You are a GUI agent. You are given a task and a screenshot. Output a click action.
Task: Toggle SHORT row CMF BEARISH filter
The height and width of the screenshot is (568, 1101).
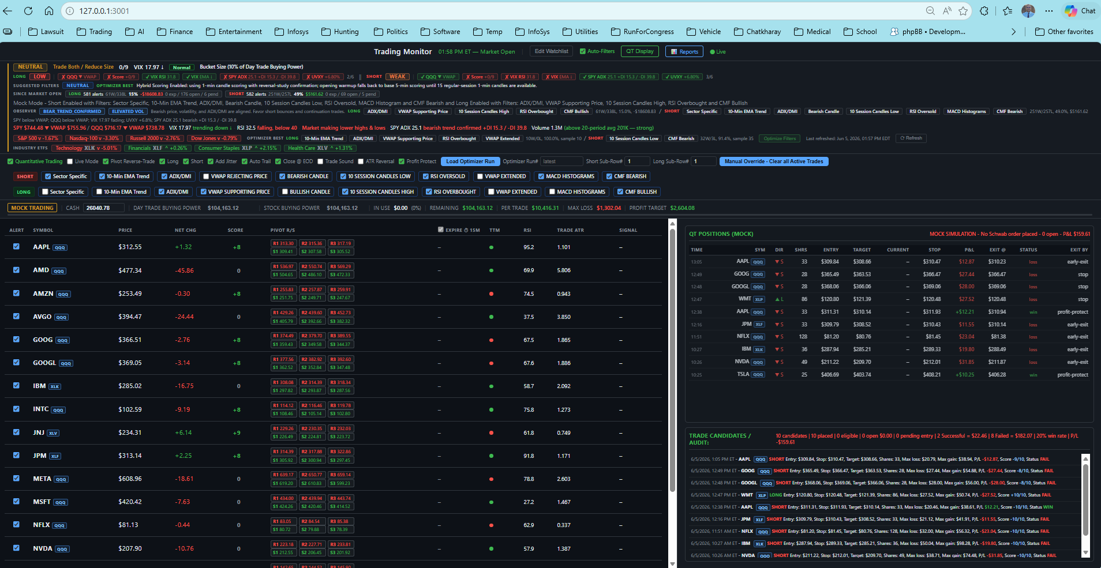pyautogui.click(x=609, y=176)
